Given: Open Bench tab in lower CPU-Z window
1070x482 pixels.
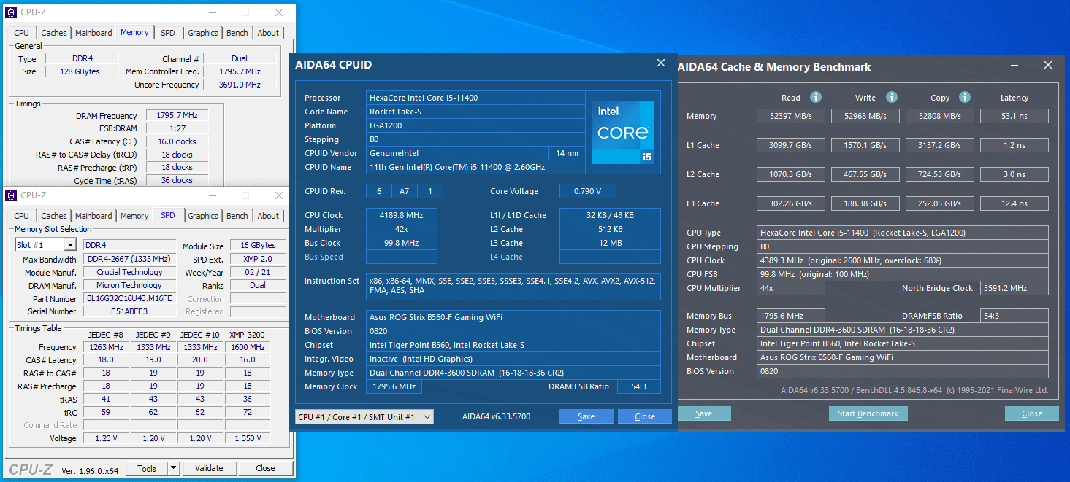Looking at the screenshot, I should (x=237, y=216).
